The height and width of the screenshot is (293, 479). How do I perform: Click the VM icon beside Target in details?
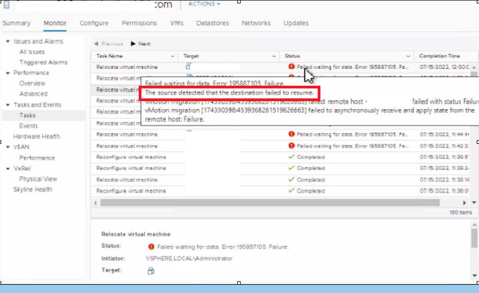pyautogui.click(x=151, y=271)
